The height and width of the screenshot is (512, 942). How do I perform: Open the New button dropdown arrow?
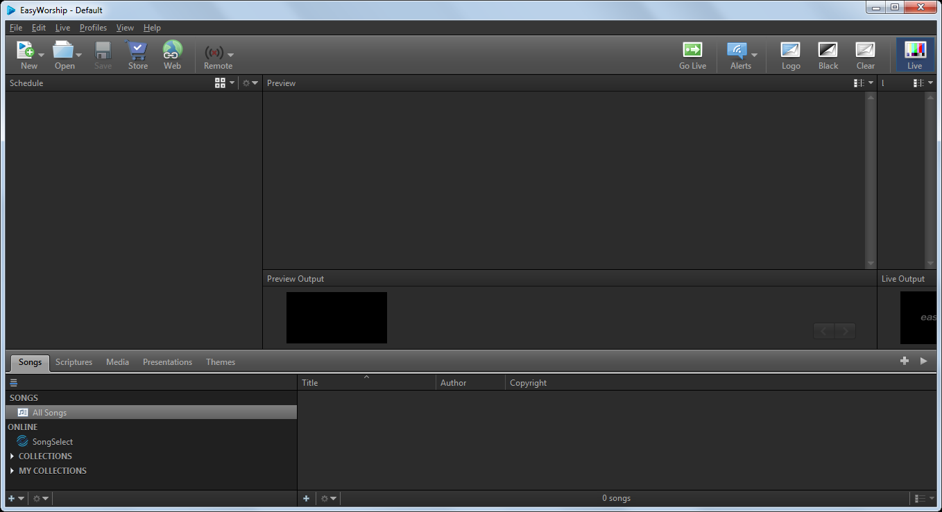tap(41, 54)
